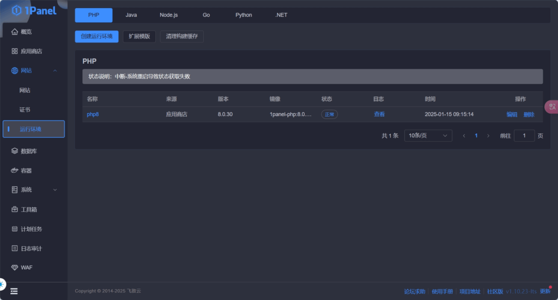This screenshot has height=300, width=558.
Task: Click View (查看) log link for php8
Action: coord(379,114)
